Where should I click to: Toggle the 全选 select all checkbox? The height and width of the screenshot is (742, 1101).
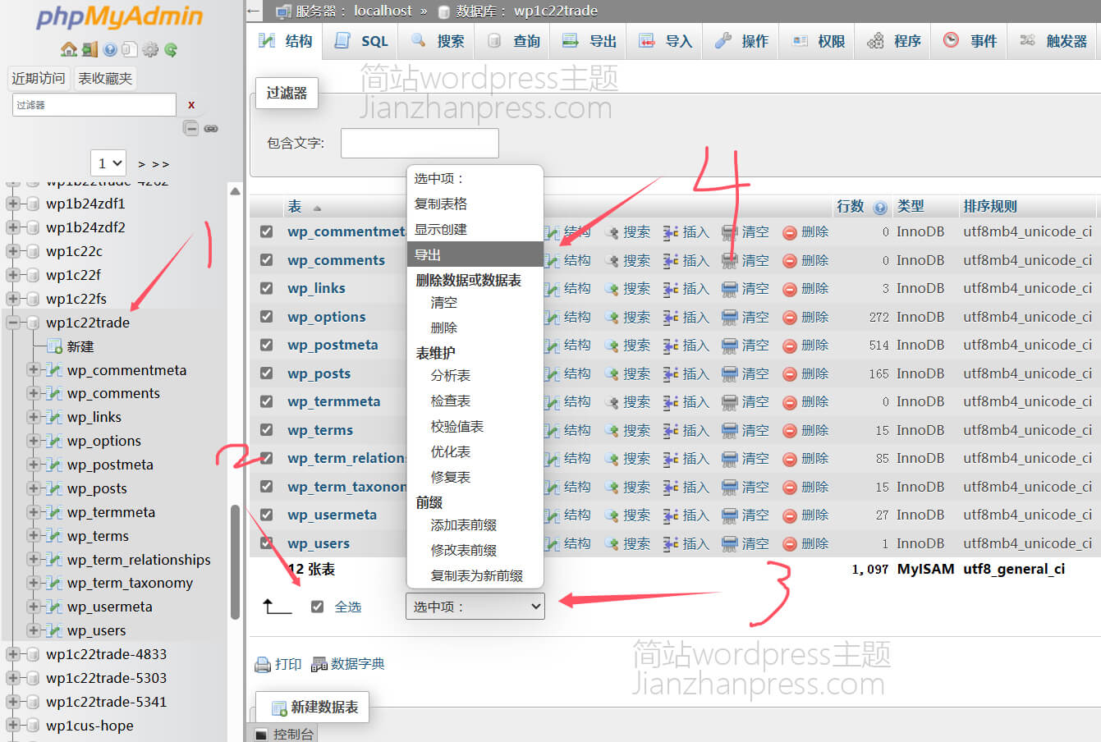pos(317,607)
